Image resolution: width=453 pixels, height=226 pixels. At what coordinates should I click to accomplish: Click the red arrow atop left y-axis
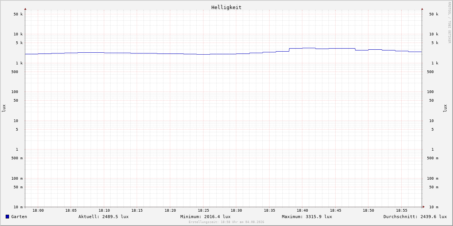click(25, 9)
